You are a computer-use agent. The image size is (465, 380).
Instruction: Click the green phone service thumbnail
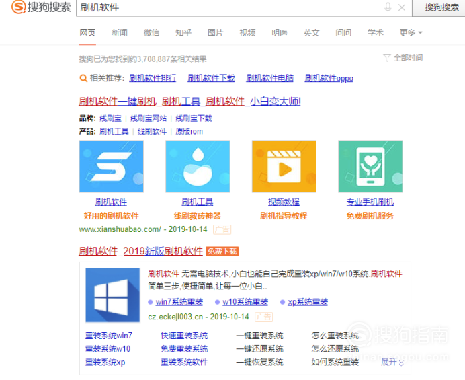[370, 166]
